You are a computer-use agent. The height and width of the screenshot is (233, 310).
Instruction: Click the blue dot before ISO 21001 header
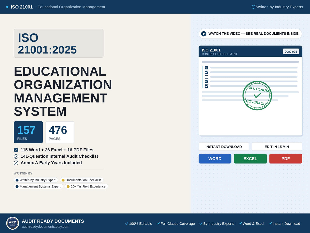7,7
